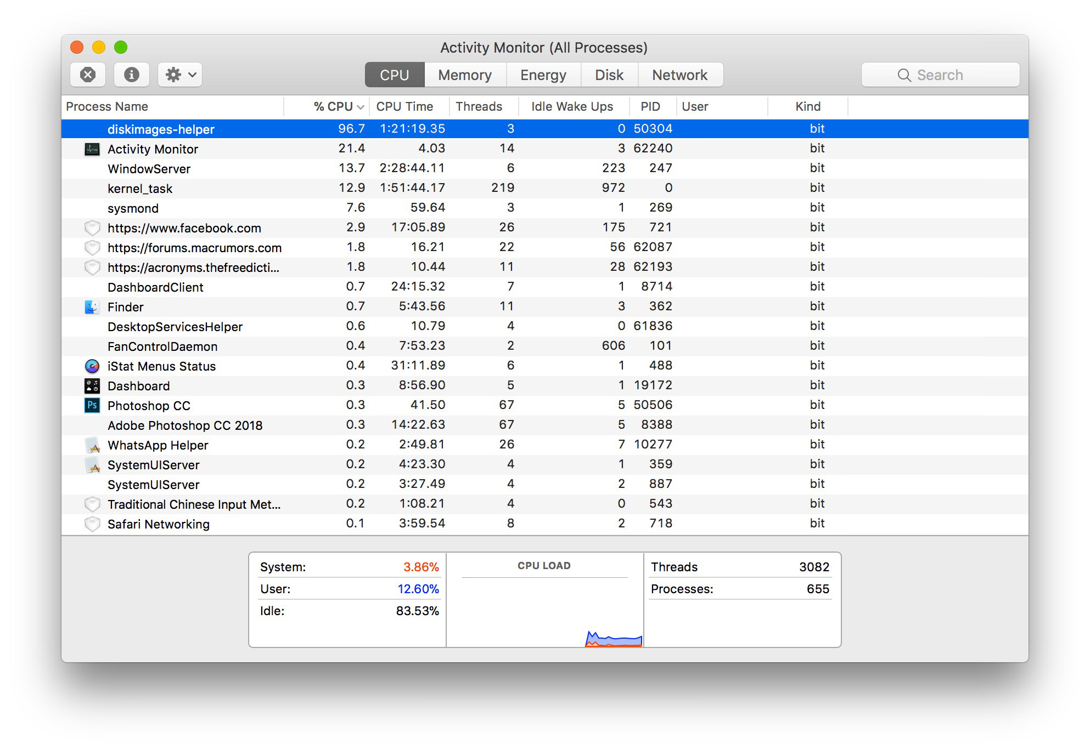The height and width of the screenshot is (750, 1090).
Task: Click the Processes count 655
Action: [818, 589]
